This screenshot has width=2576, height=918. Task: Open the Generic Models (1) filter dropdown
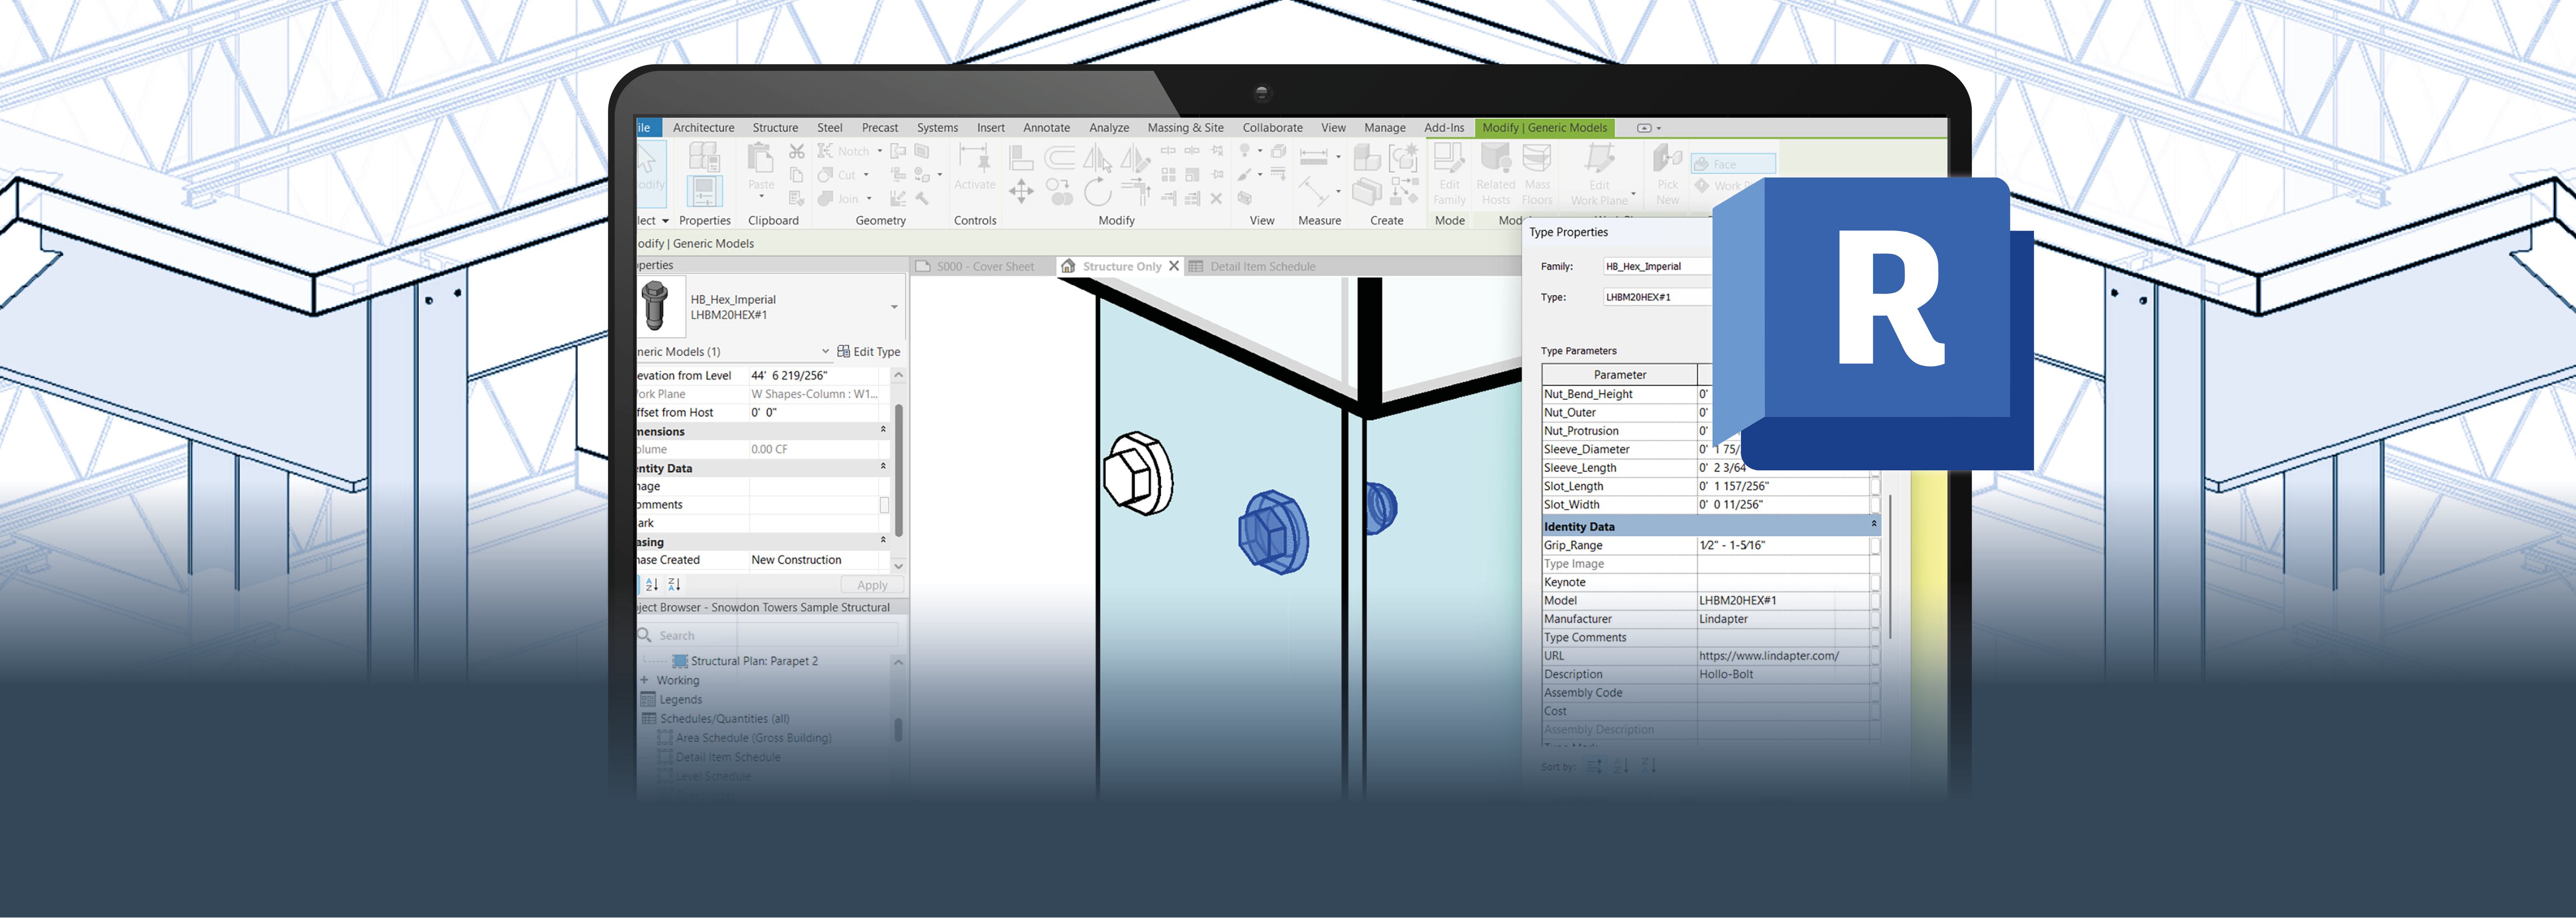coord(825,352)
